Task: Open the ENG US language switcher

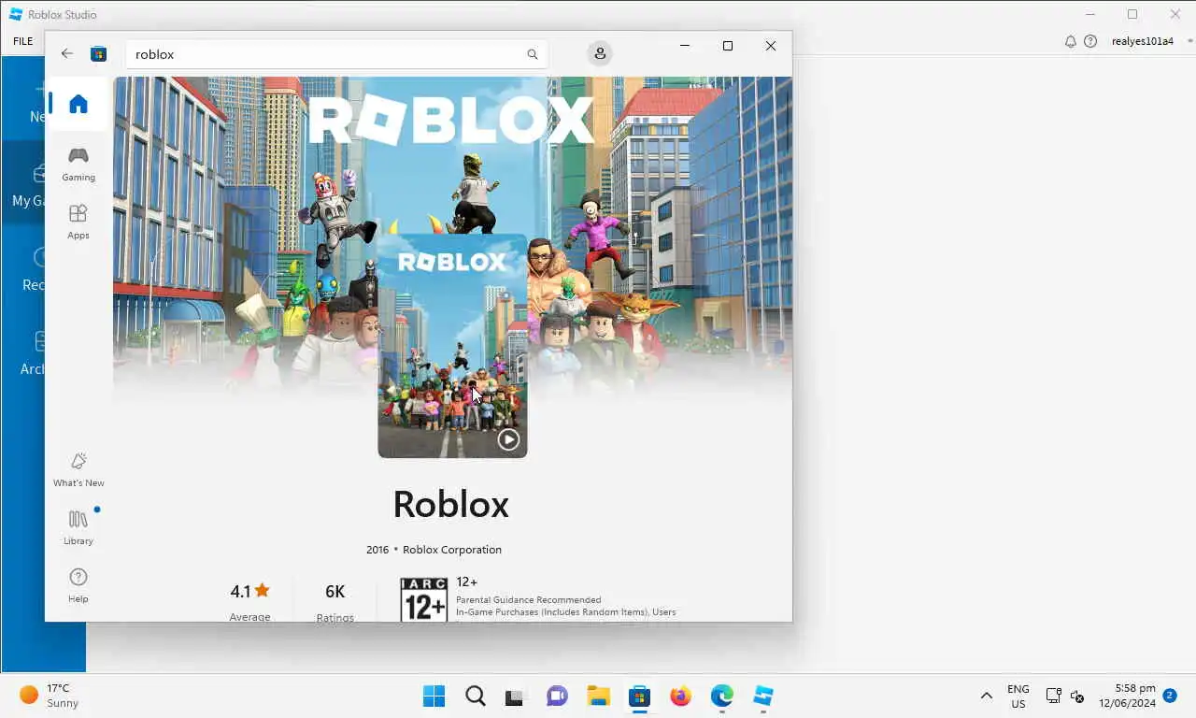Action: [x=1018, y=696]
